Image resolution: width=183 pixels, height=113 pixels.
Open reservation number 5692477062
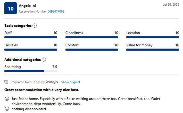pyautogui.click(x=56, y=12)
